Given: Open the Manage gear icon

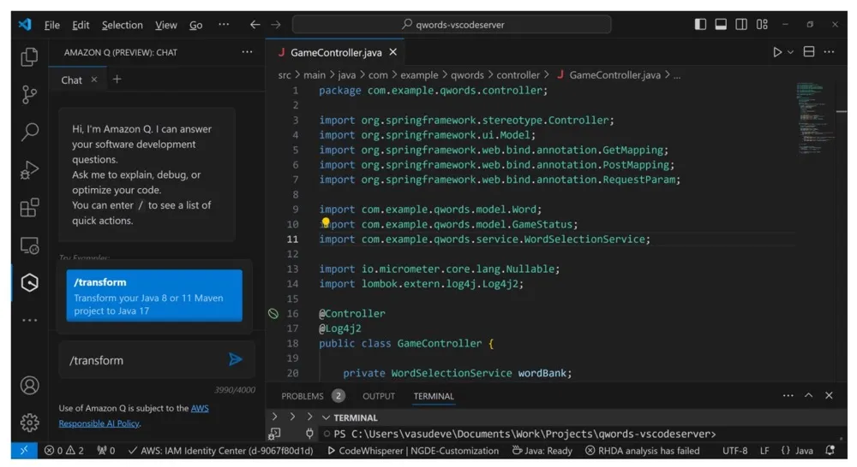Looking at the screenshot, I should (29, 423).
